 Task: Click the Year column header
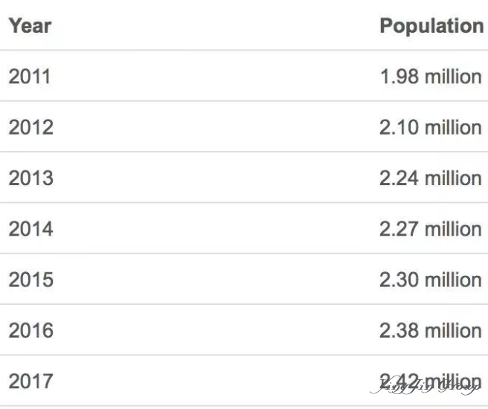pos(30,26)
